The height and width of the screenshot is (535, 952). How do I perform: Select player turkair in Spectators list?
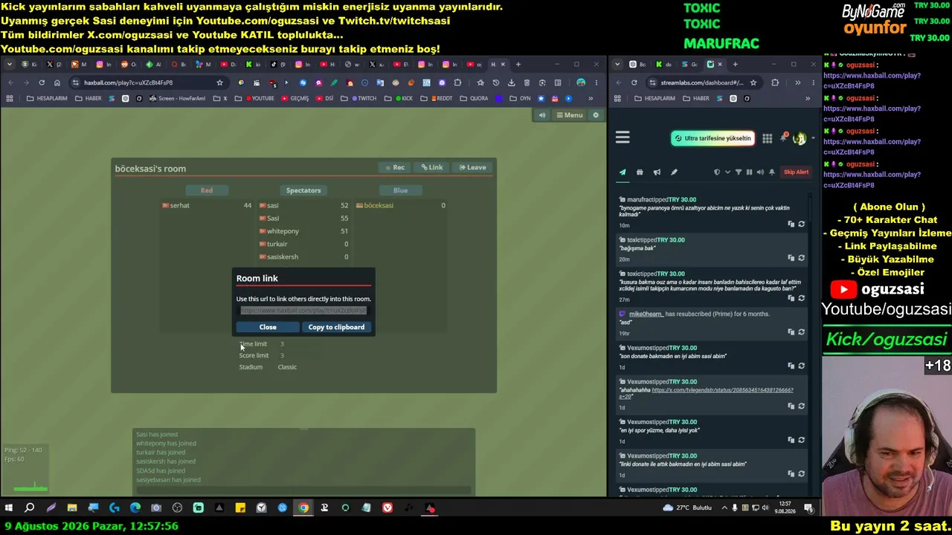(x=303, y=244)
